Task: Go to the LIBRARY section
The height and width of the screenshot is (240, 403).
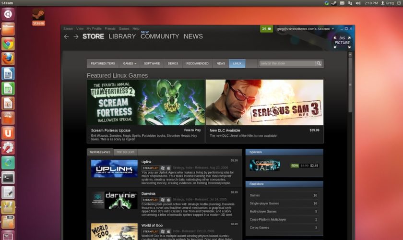Action: [x=122, y=36]
